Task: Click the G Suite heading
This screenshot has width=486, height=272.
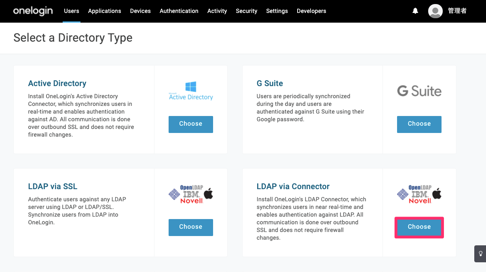Action: [x=270, y=84]
